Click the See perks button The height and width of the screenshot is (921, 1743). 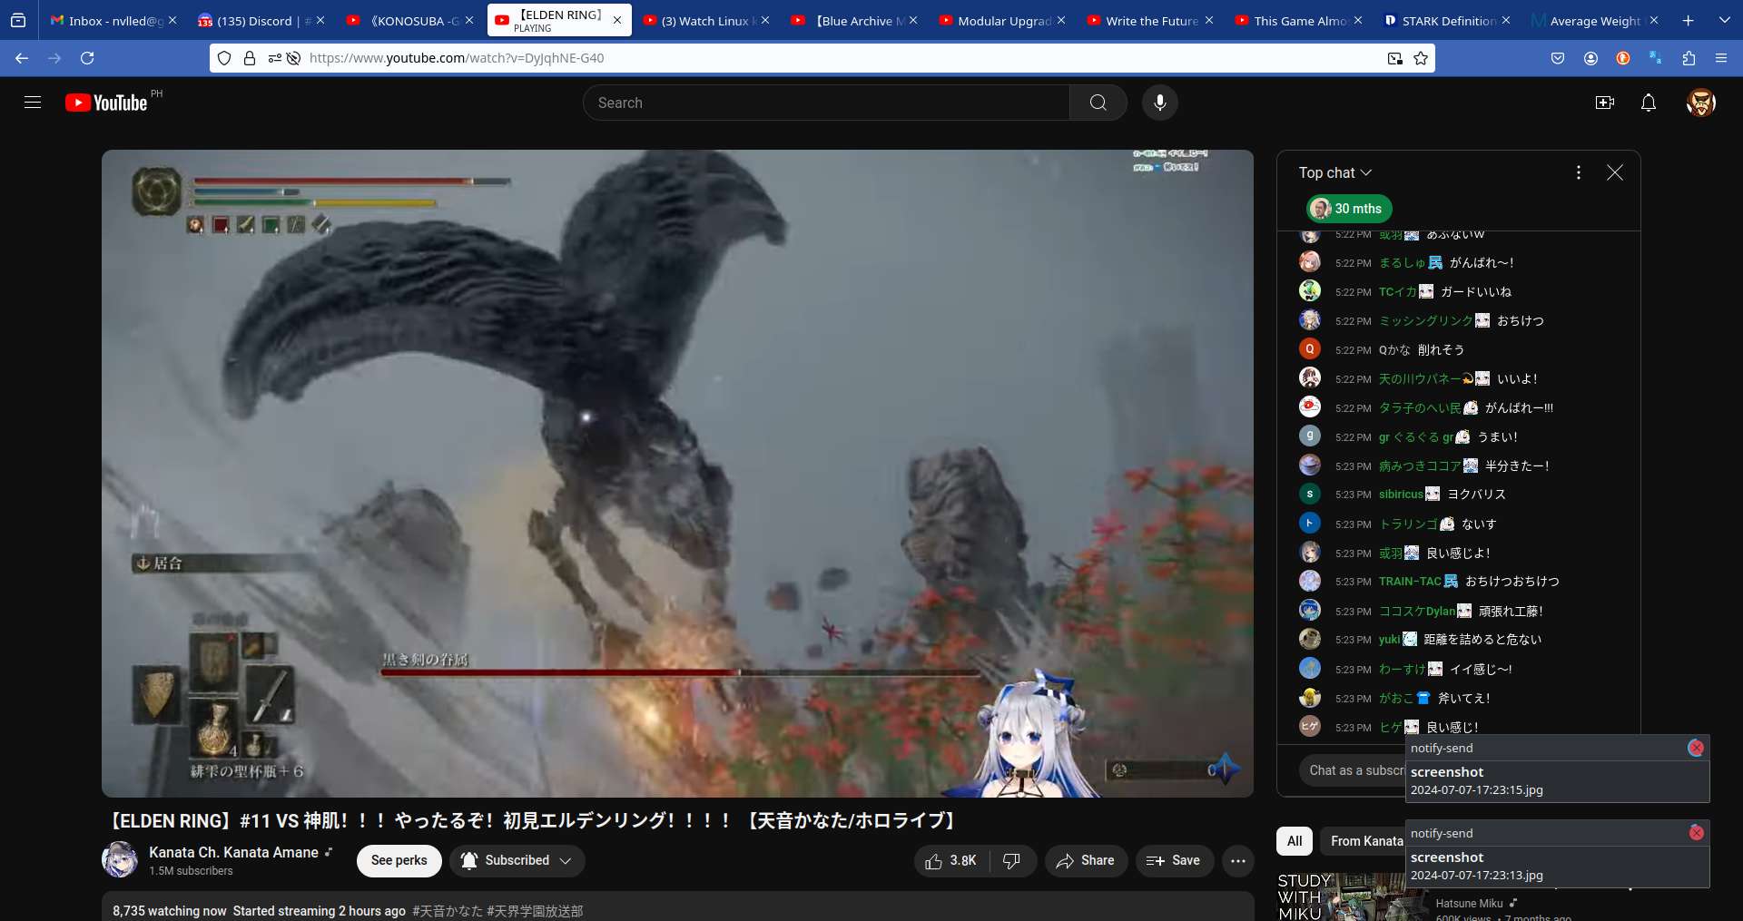399,860
